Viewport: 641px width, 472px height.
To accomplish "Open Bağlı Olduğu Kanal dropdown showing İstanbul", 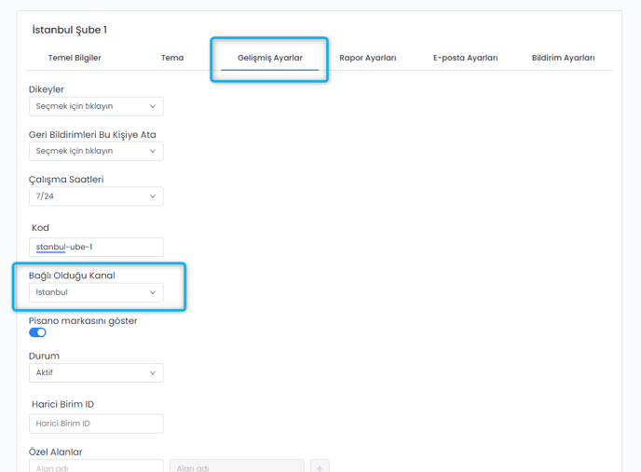I will (x=96, y=292).
